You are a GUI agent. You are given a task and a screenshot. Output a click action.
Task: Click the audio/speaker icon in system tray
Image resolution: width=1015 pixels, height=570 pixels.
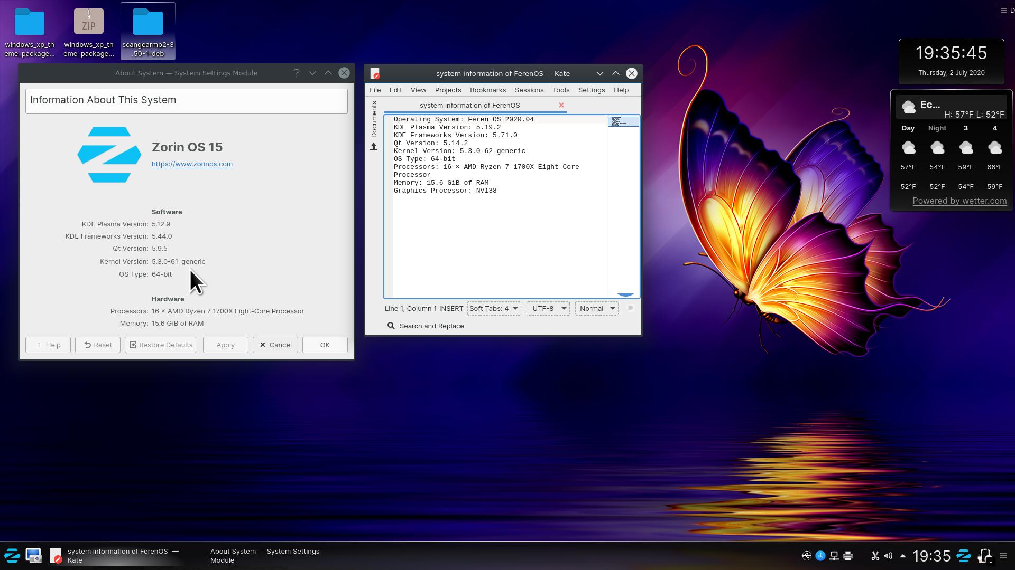[888, 555]
